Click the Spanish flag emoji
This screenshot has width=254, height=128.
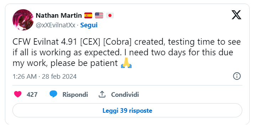coord(88,16)
